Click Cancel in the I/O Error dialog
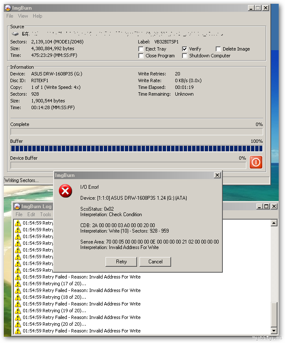 [x=156, y=262]
